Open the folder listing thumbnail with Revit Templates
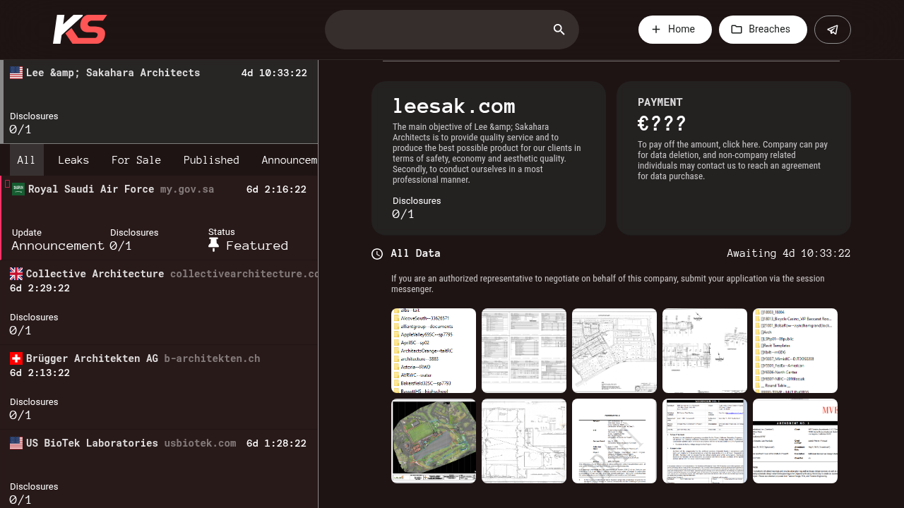904x508 pixels. [795, 351]
